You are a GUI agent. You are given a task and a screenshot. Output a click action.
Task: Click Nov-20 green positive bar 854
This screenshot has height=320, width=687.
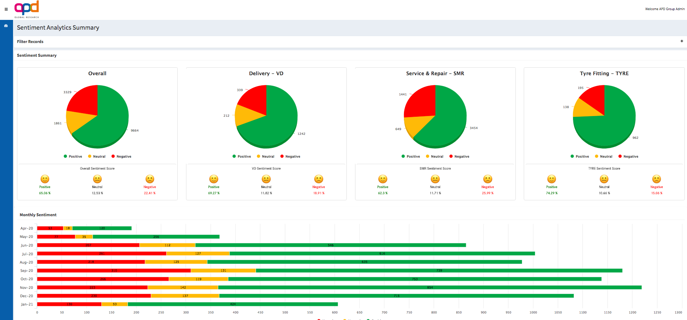point(430,287)
